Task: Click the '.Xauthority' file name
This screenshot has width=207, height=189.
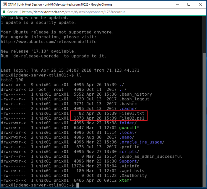Action: pos(133,175)
